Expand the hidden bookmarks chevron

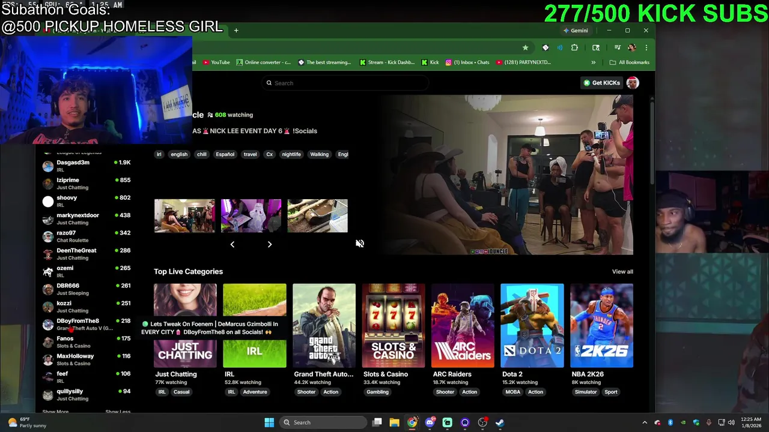click(x=593, y=62)
